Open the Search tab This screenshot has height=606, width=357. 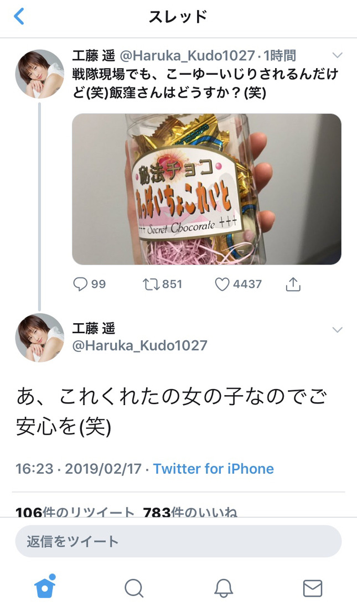click(x=134, y=588)
